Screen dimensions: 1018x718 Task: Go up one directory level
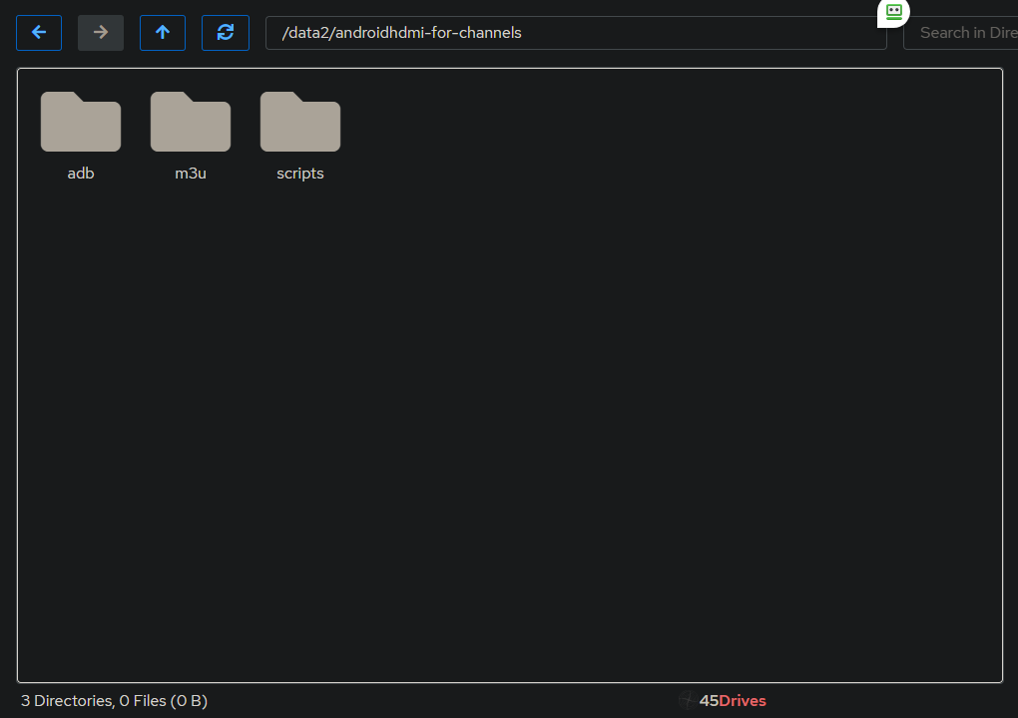(163, 33)
